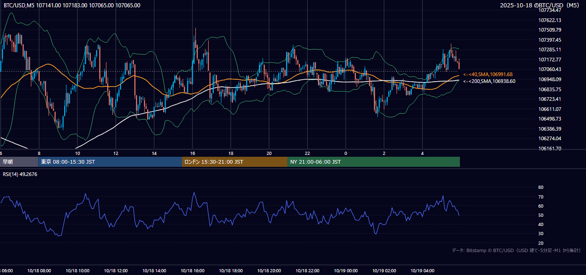This screenshot has height=275, width=586.
Task: Click the 東京 08:00-15:30 JST session bar
Action: point(110,162)
